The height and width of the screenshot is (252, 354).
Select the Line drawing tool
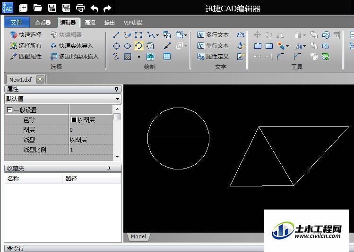click(116, 35)
